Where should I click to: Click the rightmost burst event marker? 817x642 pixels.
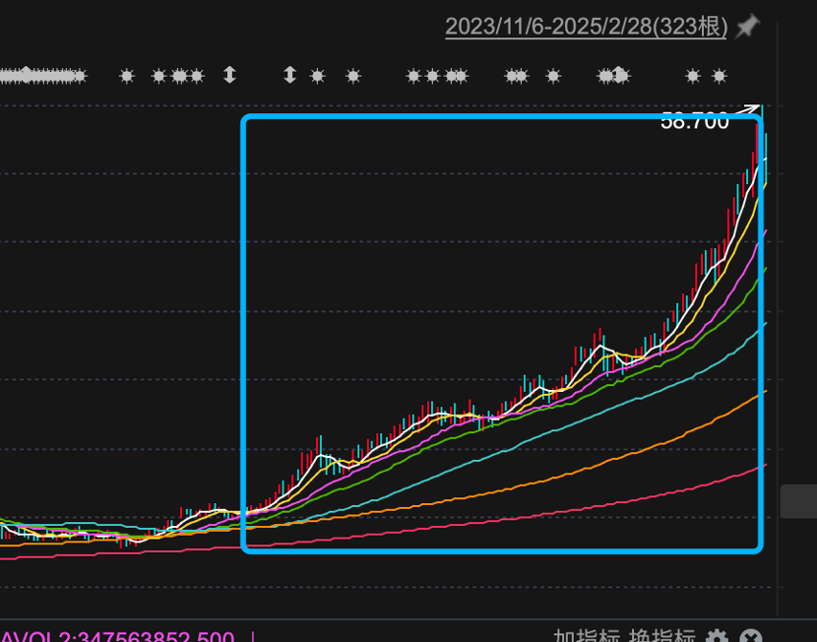[x=720, y=77]
